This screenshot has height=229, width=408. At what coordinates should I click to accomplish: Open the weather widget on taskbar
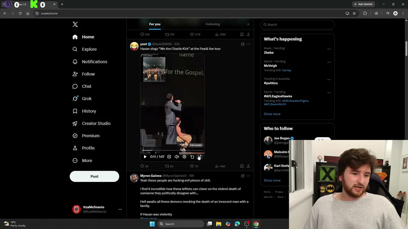pos(15,224)
